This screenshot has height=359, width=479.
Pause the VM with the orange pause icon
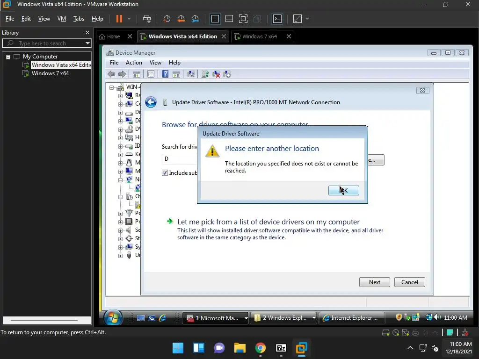tap(119, 19)
